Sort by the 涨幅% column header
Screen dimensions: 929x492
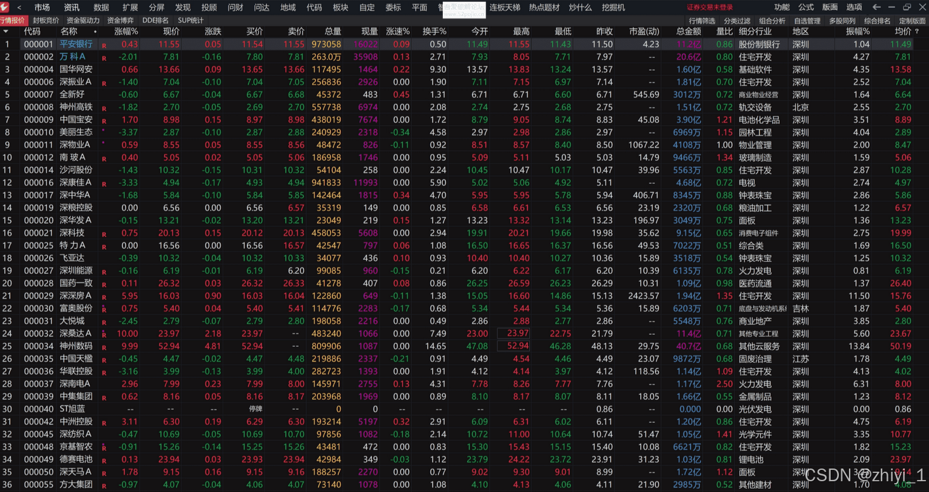(126, 31)
